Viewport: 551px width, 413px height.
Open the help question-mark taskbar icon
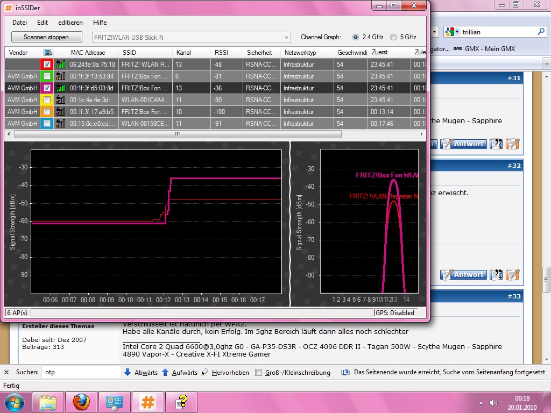click(x=181, y=402)
